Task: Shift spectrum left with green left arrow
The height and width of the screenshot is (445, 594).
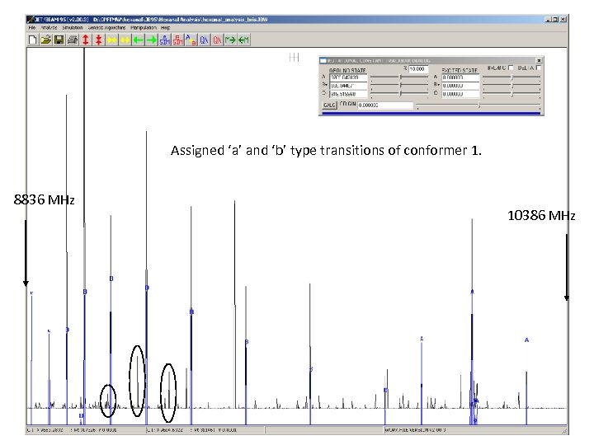Action: 139,40
